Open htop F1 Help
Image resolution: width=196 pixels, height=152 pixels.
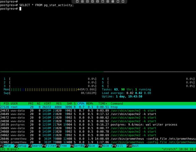tap(5, 146)
